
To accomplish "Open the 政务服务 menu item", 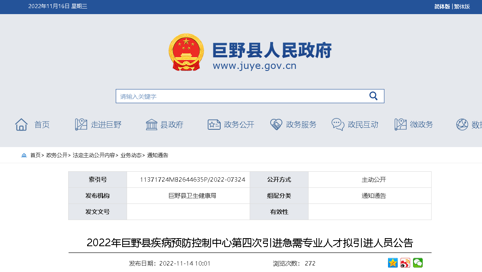I will point(301,125).
